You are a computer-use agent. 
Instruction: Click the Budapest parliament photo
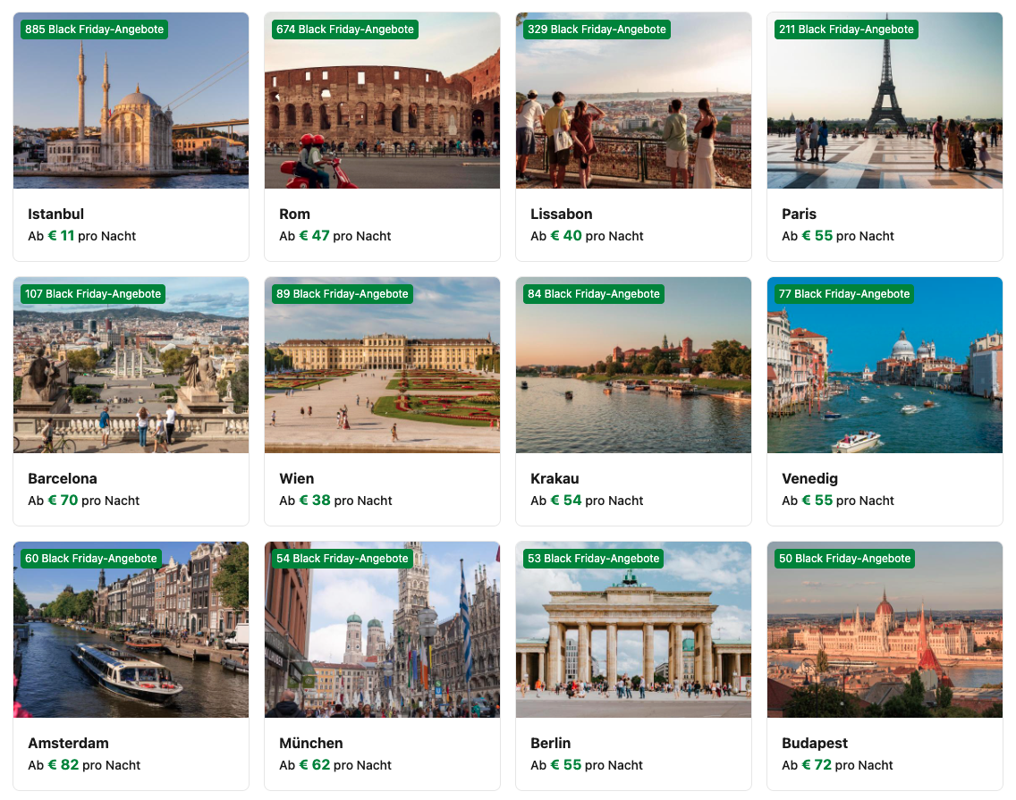(x=885, y=629)
